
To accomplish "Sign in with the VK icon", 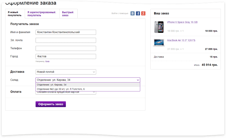I will pos(133,13).
